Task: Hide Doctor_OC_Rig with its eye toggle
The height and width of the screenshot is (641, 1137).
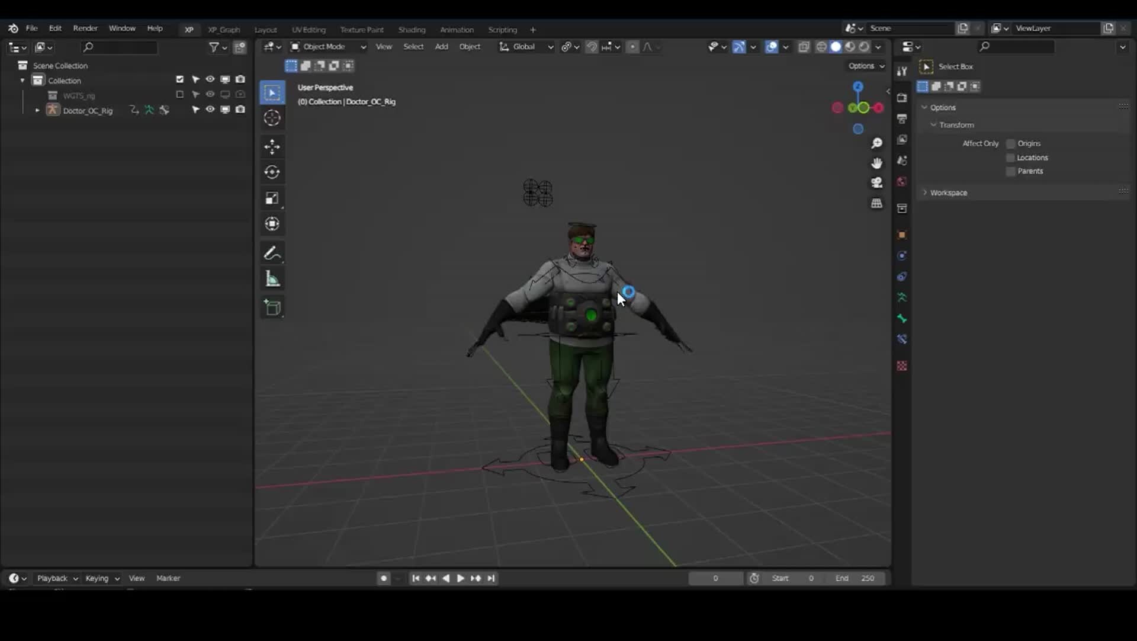Action: pyautogui.click(x=210, y=110)
